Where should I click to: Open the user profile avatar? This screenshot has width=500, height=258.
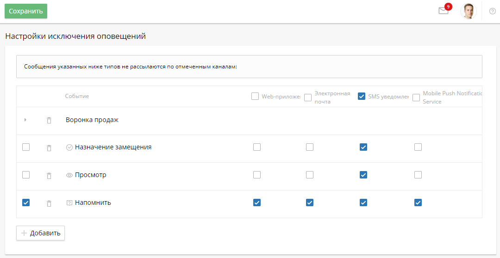469,12
